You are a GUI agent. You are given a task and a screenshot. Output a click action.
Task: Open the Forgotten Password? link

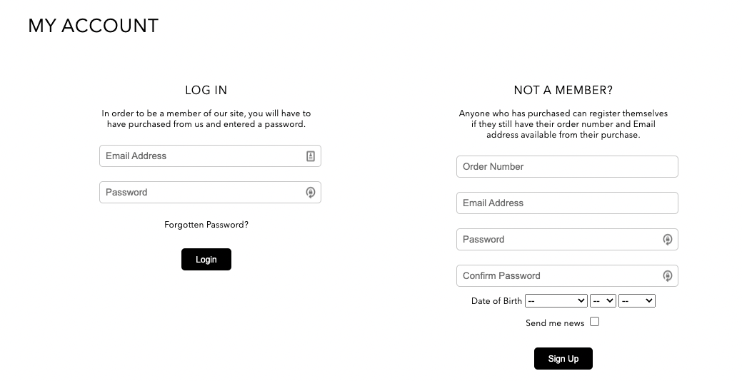206,225
